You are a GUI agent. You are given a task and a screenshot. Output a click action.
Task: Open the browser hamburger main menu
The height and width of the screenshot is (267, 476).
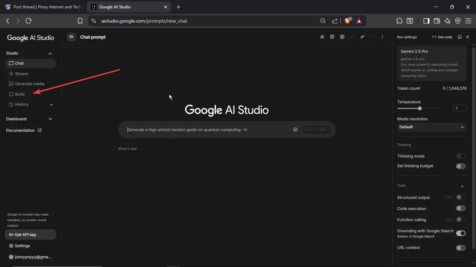[x=468, y=21]
